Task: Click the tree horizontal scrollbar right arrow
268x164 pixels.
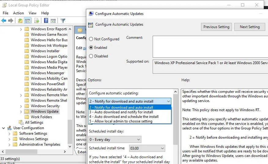Action: pos(65,151)
